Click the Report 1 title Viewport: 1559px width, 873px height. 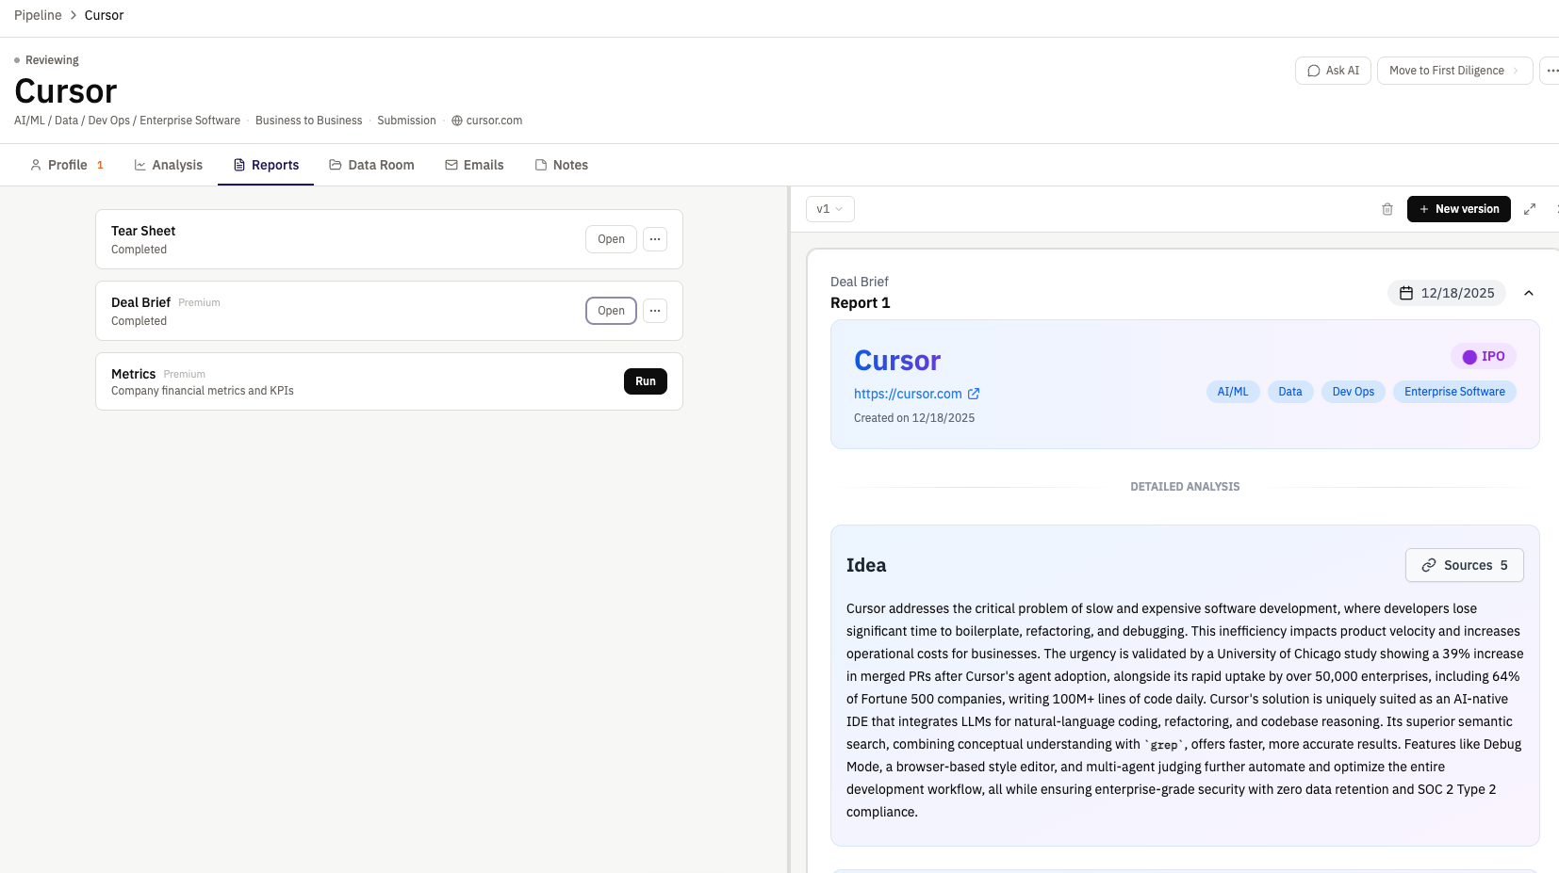click(860, 302)
